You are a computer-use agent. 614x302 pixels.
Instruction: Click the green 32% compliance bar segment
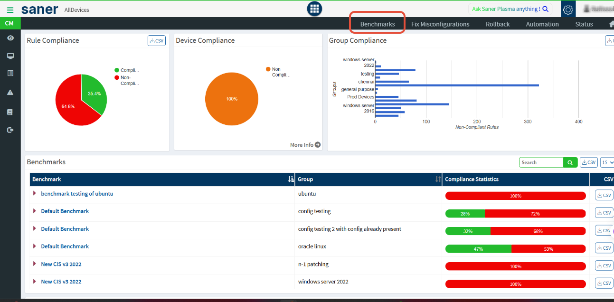click(468, 231)
